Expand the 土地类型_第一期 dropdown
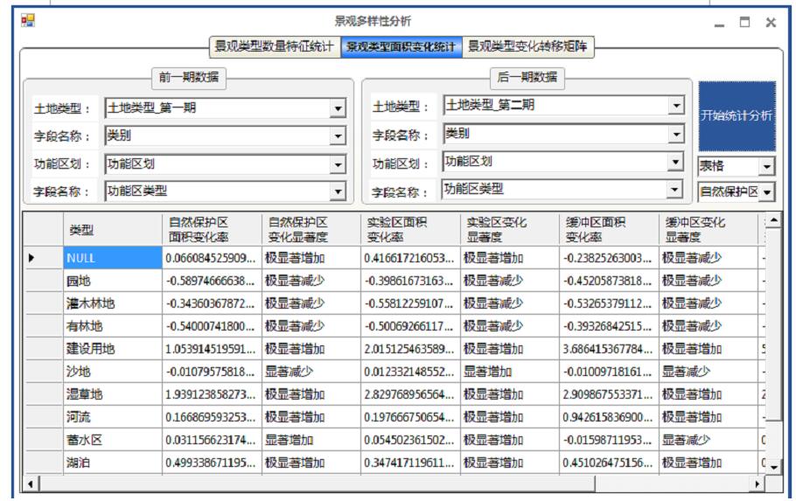Screen dimensions: 796x501 click(338, 109)
